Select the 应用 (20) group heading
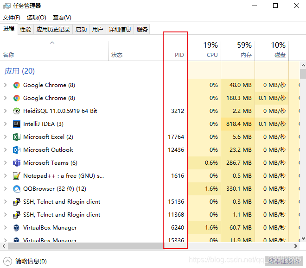This screenshot has width=306, height=268. [19, 71]
